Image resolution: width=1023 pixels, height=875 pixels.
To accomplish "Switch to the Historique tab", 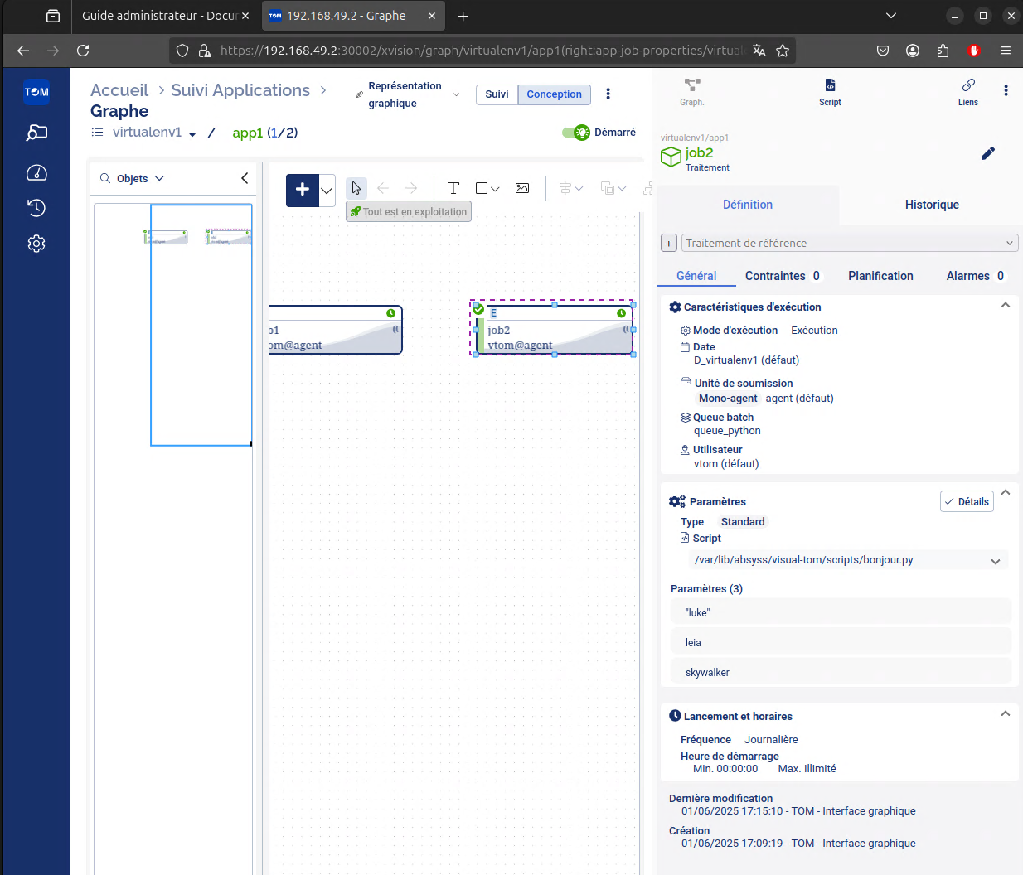I will pyautogui.click(x=932, y=205).
